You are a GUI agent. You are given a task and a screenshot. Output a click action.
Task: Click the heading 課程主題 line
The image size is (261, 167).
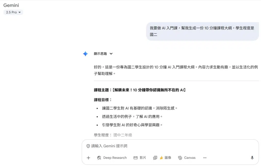(140, 90)
